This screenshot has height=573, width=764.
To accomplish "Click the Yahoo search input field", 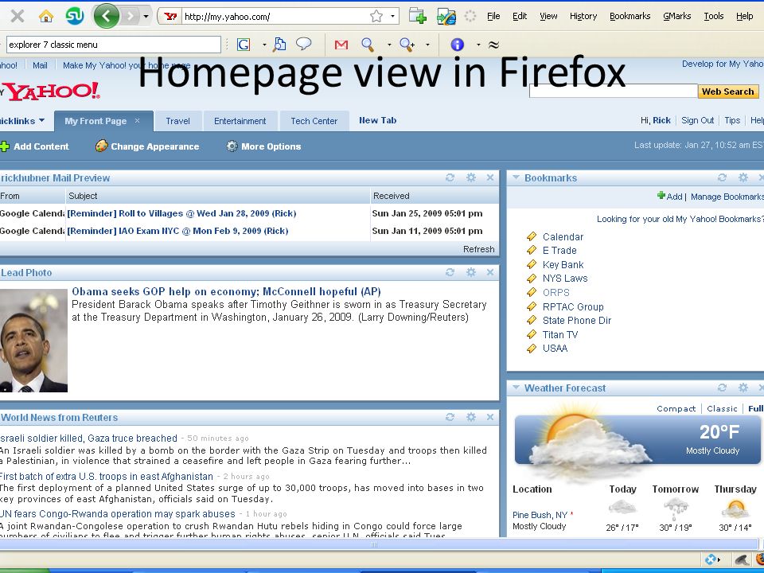I will tap(614, 91).
